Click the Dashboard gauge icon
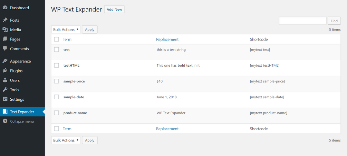 (5, 8)
